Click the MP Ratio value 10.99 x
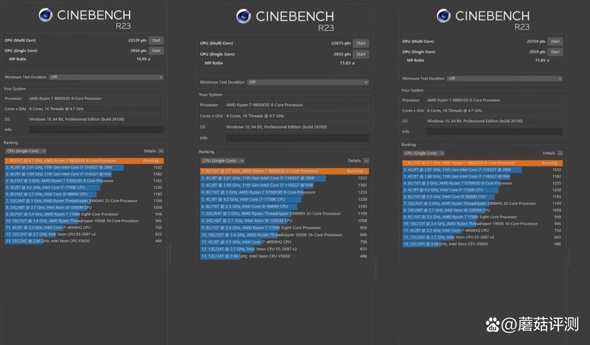590x345 pixels. tap(143, 59)
